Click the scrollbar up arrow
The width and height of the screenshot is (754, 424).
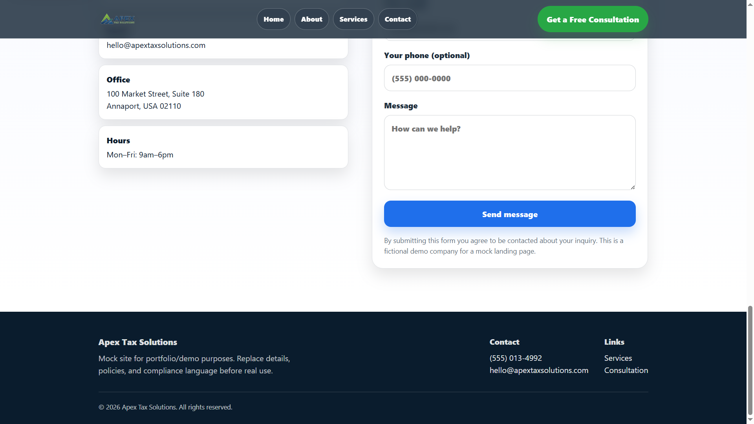749,5
